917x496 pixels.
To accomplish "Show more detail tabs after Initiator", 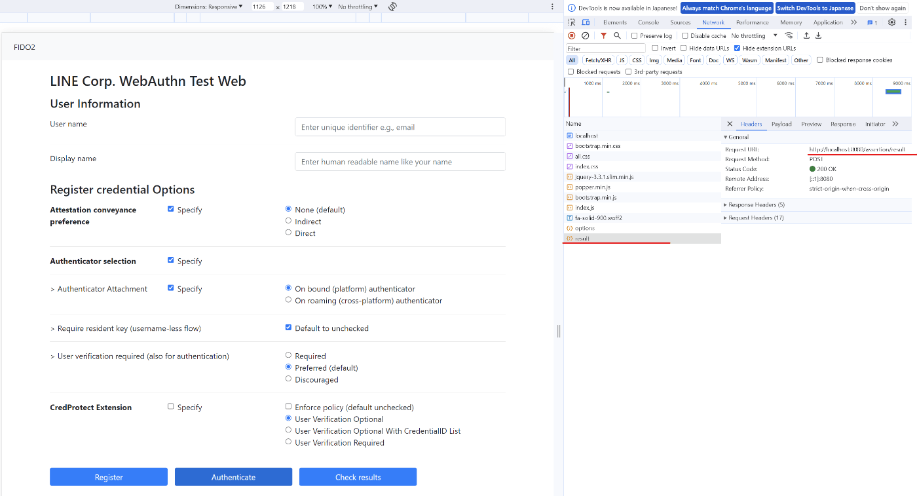I will tap(895, 124).
